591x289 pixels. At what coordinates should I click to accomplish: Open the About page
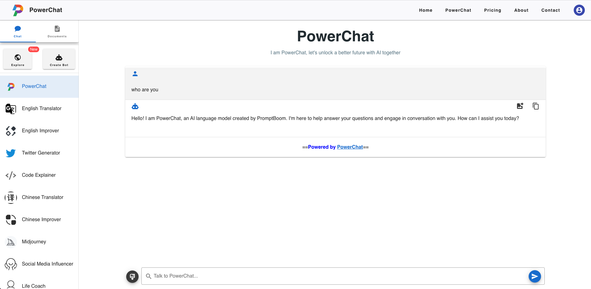tap(521, 10)
